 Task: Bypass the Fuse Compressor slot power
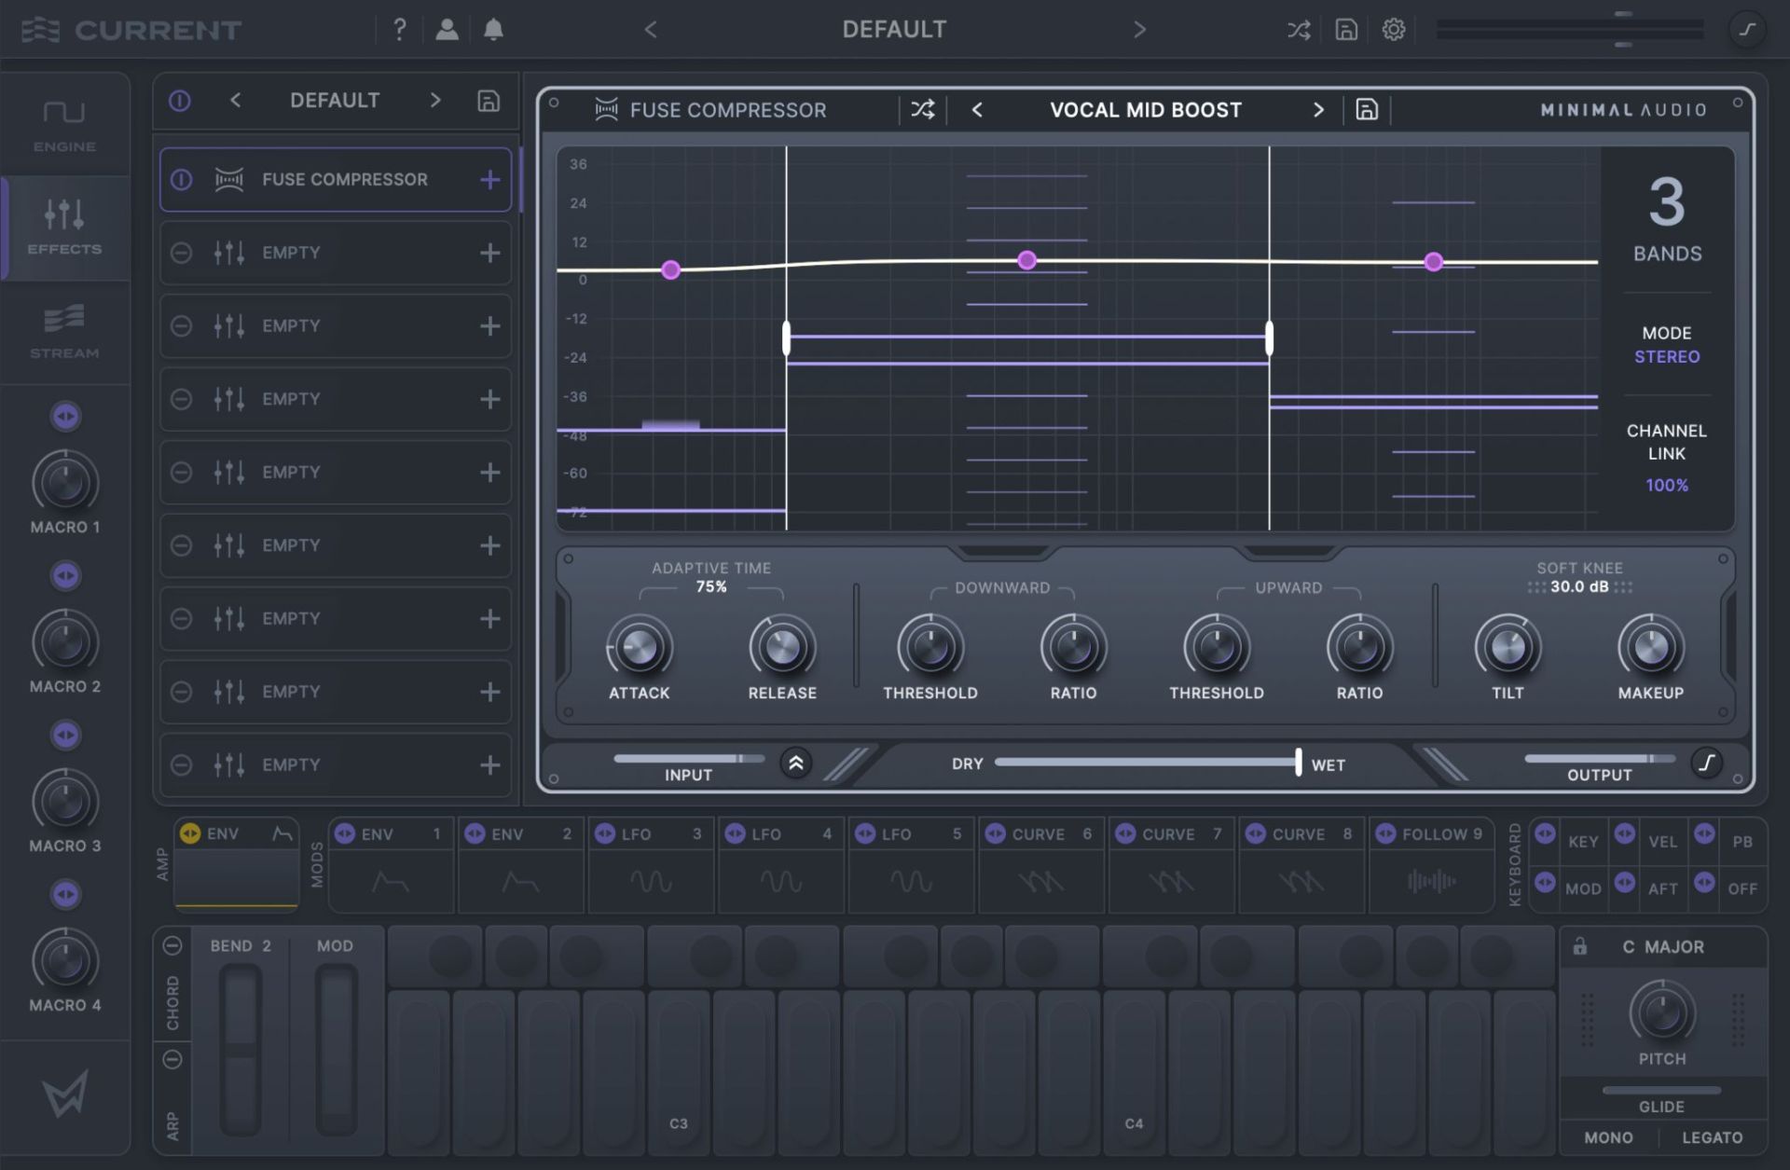click(x=182, y=179)
